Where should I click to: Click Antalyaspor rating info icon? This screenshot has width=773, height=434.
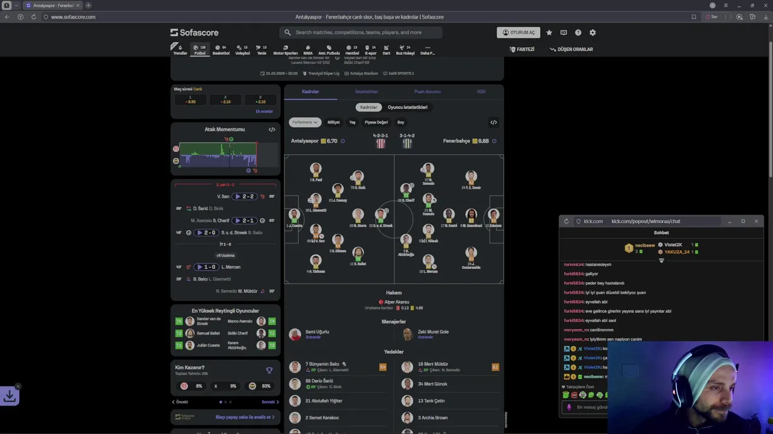click(x=342, y=141)
